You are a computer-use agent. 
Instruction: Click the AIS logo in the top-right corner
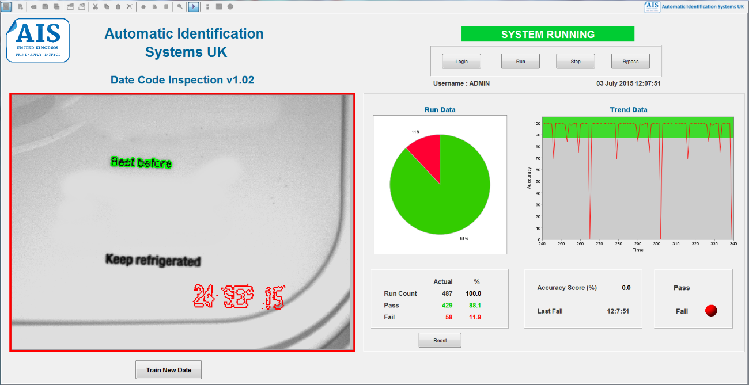pos(652,6)
